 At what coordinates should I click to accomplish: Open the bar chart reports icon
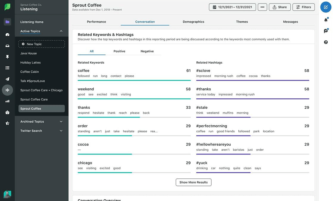pos(7,101)
